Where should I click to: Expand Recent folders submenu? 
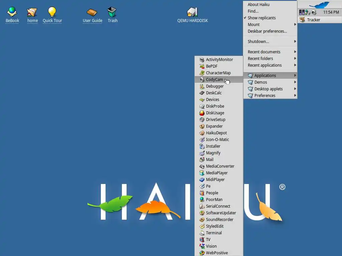point(270,58)
